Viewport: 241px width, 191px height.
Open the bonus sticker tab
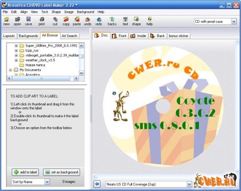click(x=179, y=36)
